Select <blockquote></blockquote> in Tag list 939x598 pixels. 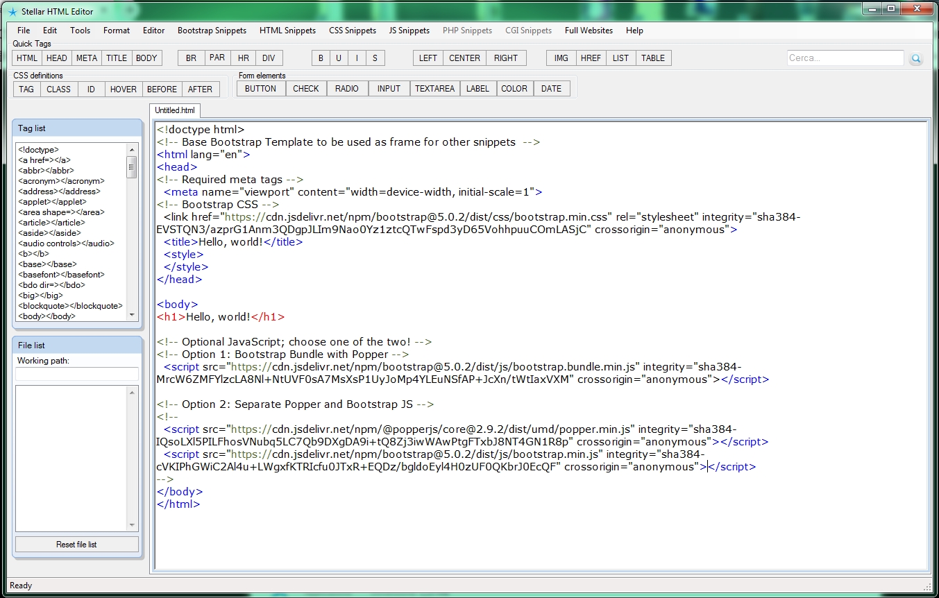[x=70, y=306]
